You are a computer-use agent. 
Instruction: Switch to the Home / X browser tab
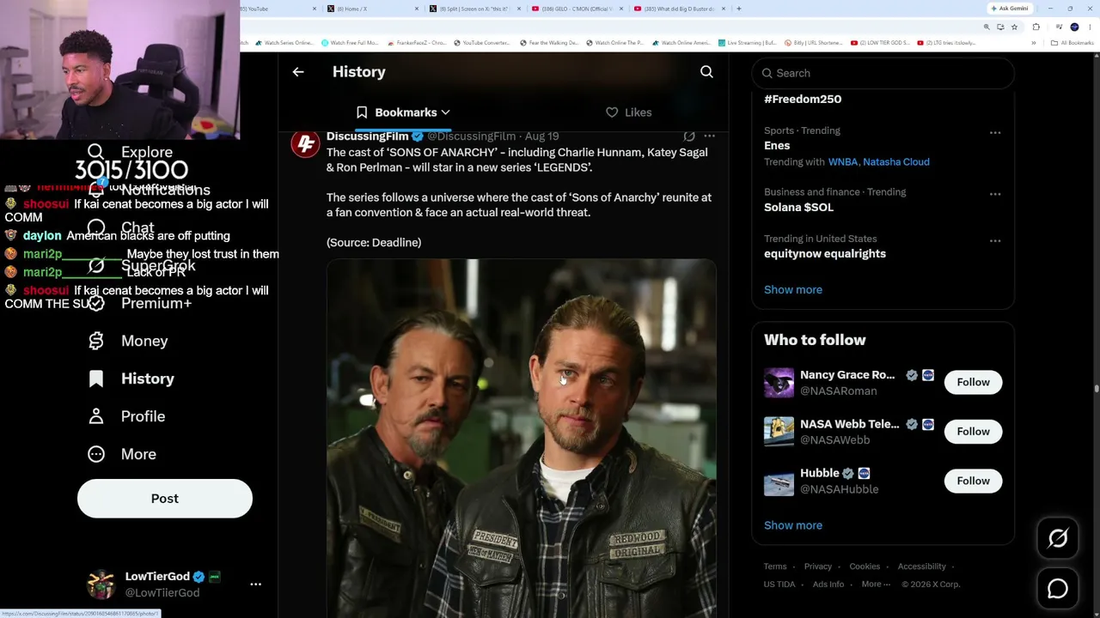pyautogui.click(x=373, y=9)
